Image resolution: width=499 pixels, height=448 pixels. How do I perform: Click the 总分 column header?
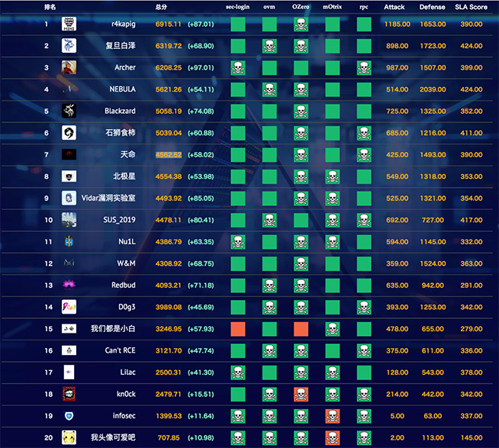pyautogui.click(x=162, y=7)
